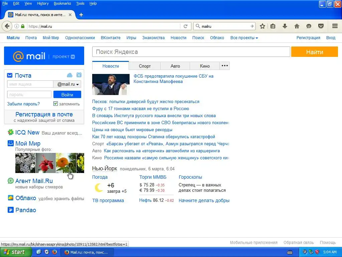Click the search go arrow in the search box
The image size is (342, 257).
pyautogui.click(x=252, y=26)
